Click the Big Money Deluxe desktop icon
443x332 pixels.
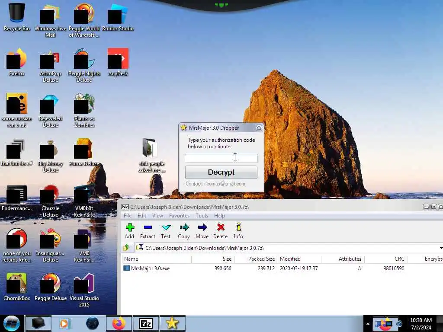pyautogui.click(x=50, y=156)
